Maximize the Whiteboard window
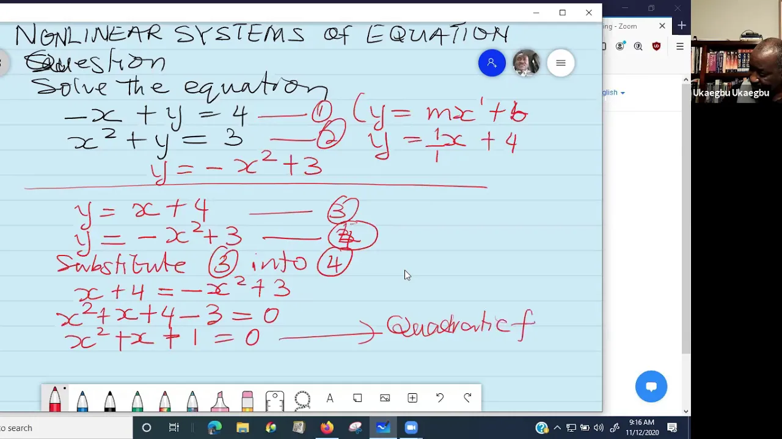The width and height of the screenshot is (782, 439). point(563,12)
